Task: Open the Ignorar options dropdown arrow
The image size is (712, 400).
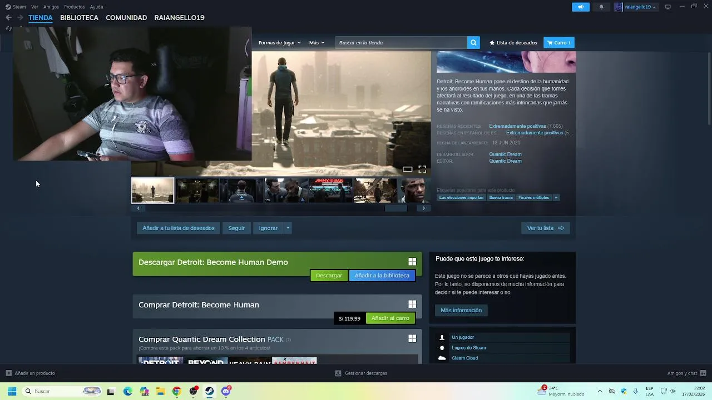Action: 288,228
